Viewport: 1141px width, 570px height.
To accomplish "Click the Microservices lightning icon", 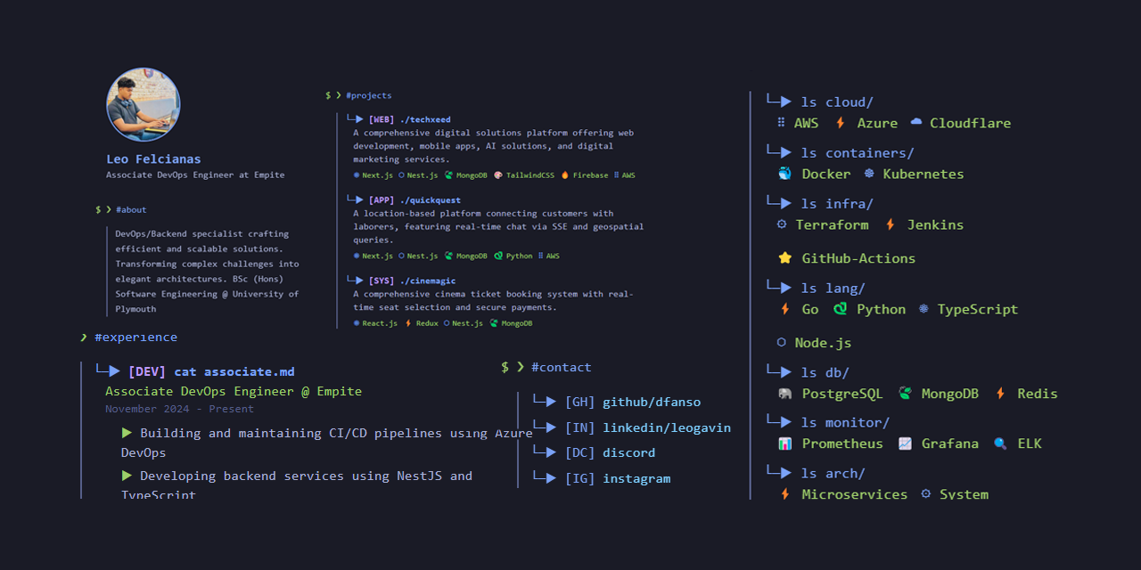I will coord(784,494).
